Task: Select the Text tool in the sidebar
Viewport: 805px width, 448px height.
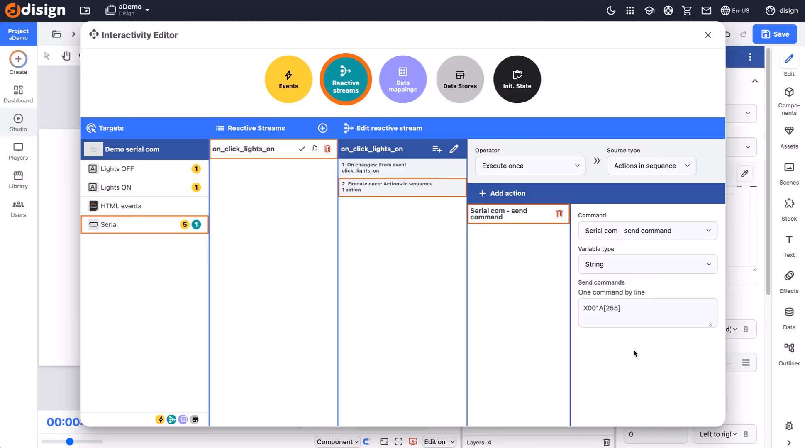Action: (x=788, y=245)
